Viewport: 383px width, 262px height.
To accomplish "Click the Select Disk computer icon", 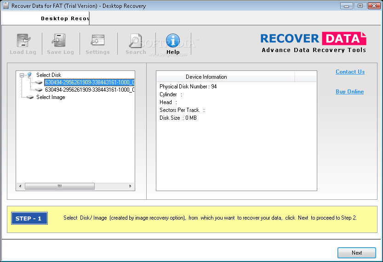I will click(x=29, y=75).
